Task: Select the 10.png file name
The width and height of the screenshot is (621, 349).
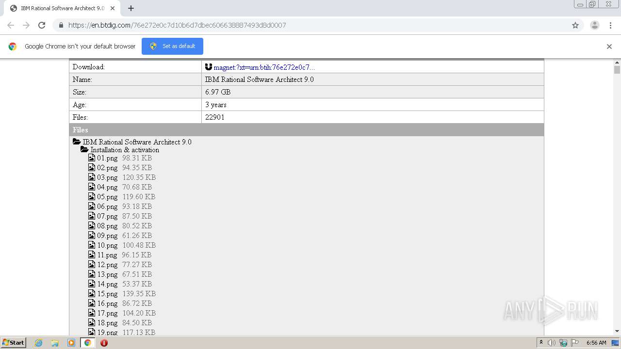Action: (107, 245)
